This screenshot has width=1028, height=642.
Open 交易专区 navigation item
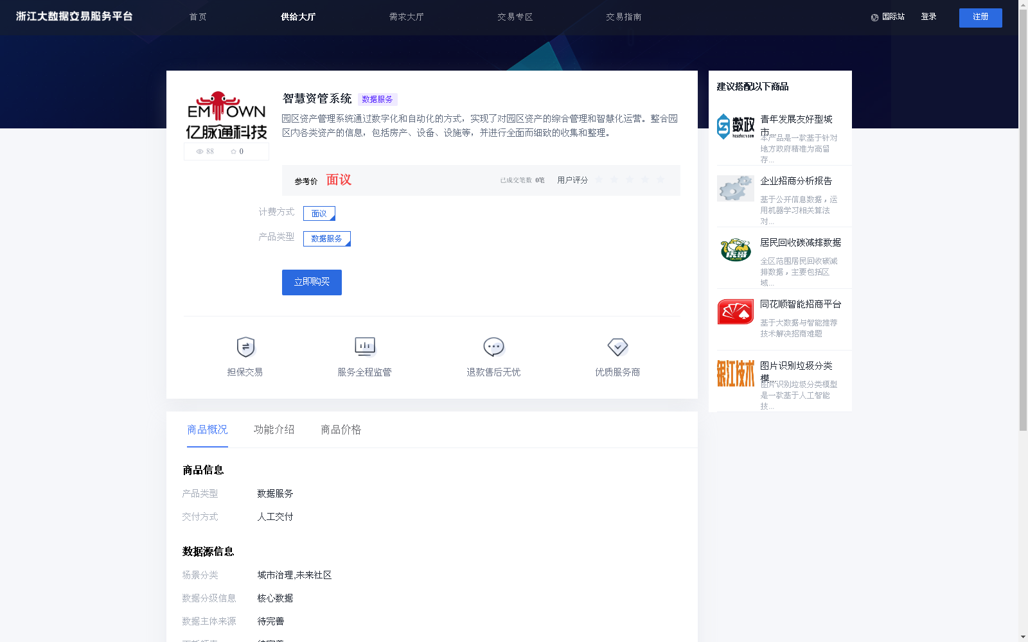515,17
